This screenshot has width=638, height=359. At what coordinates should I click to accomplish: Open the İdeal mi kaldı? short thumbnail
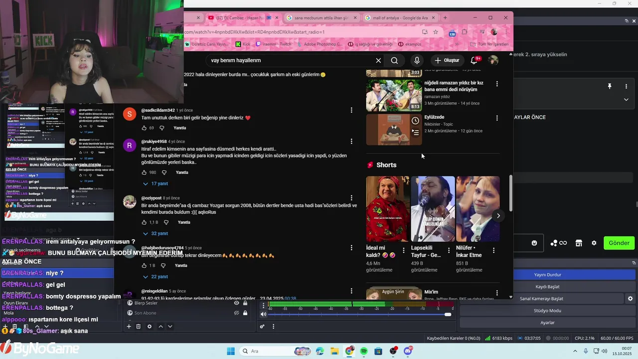(x=388, y=208)
